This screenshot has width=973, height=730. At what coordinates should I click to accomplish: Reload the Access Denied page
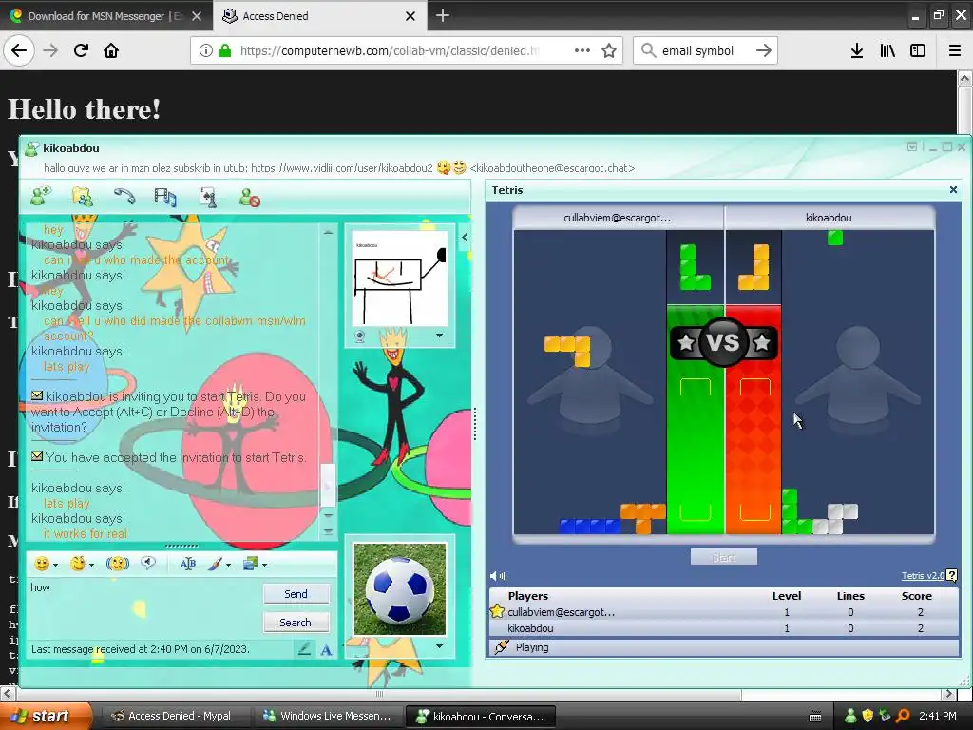[x=81, y=50]
